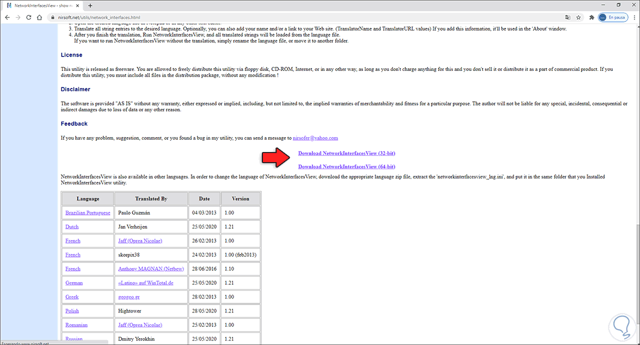The height and width of the screenshot is (345, 640).
Task: Open Dutch language file link
Action: pyautogui.click(x=72, y=227)
